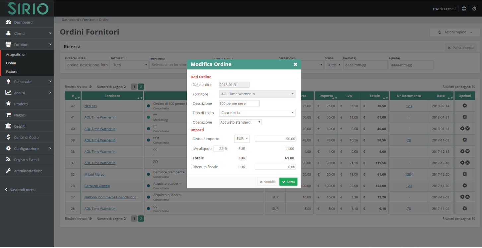This screenshot has width=482, height=248.
Task: Open the Dashboard sidebar item
Action: pyautogui.click(x=23, y=22)
